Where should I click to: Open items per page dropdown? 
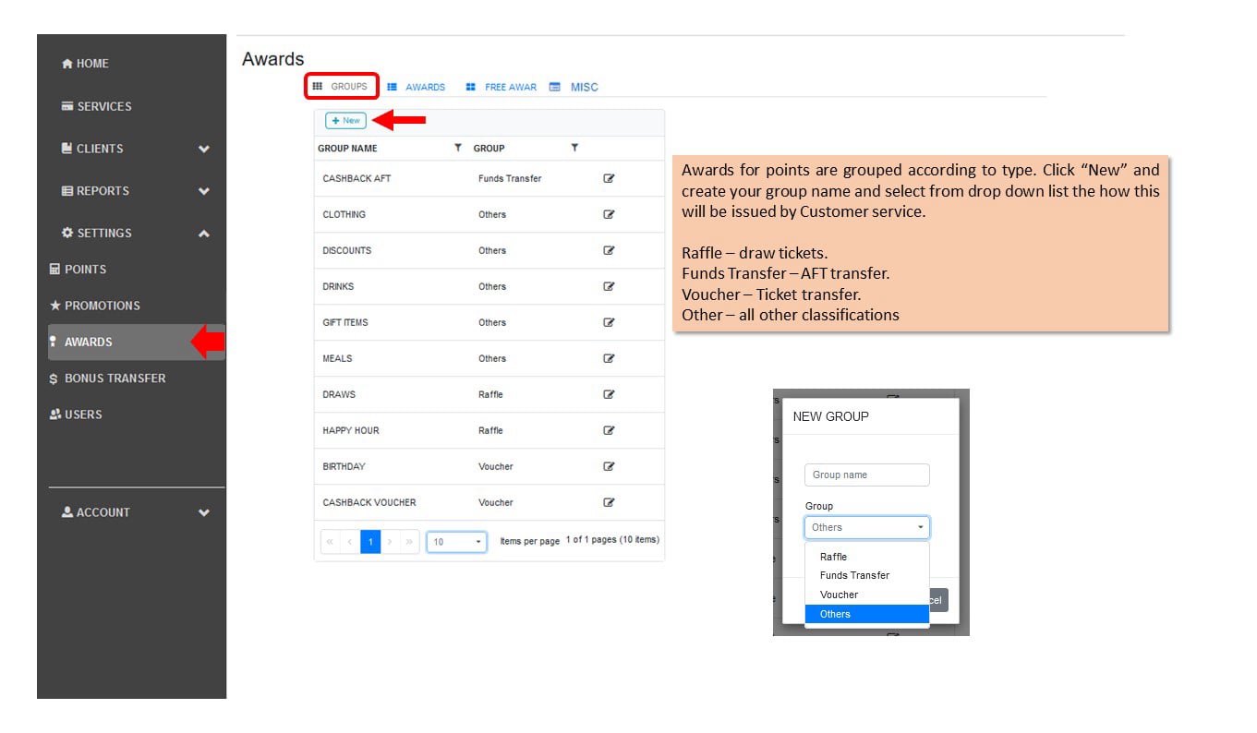tap(456, 541)
